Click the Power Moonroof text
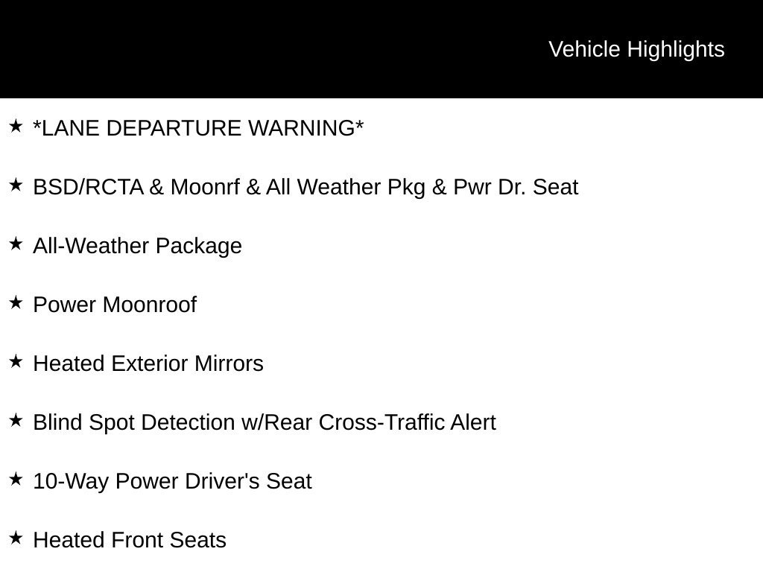763x572 pixels. pyautogui.click(x=115, y=305)
